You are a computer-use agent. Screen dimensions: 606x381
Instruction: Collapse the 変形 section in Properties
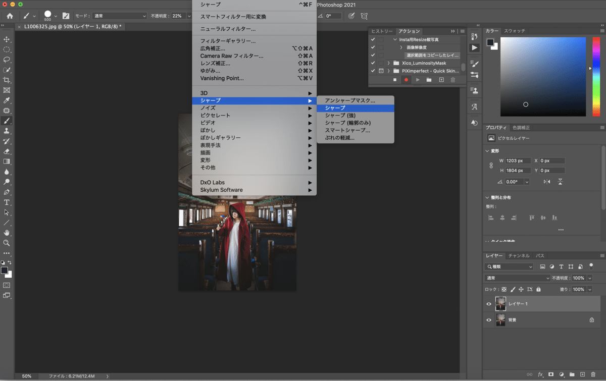[487, 151]
